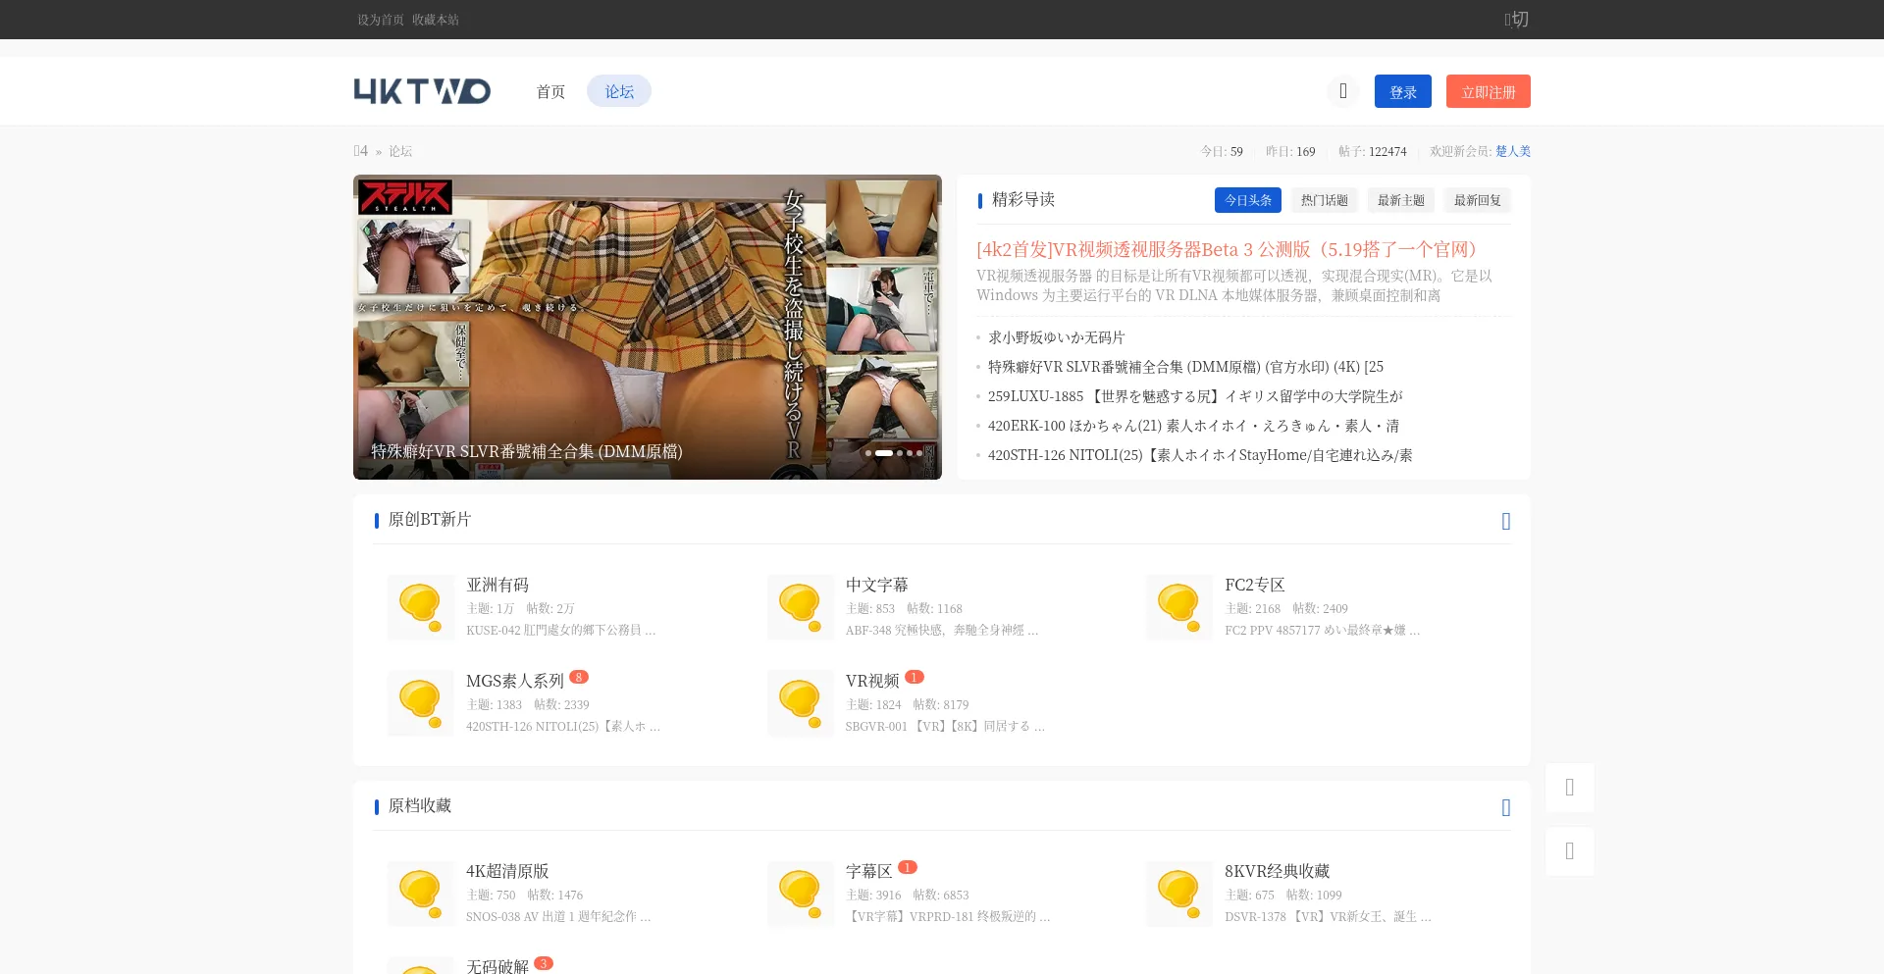This screenshot has width=1884, height=974.
Task: Click 设为首页 link in top bar
Action: pos(381,20)
